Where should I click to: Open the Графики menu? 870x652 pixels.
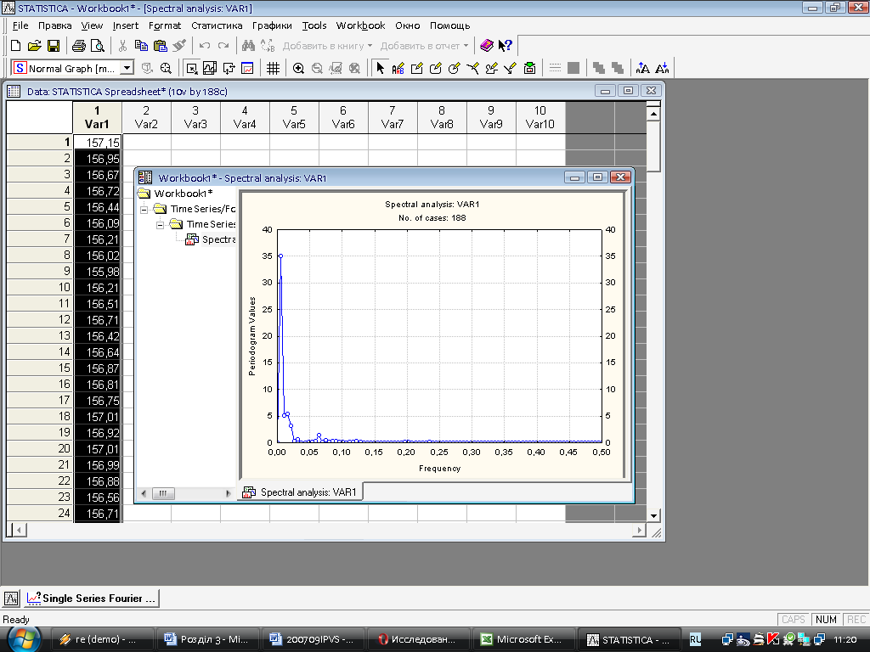(272, 25)
